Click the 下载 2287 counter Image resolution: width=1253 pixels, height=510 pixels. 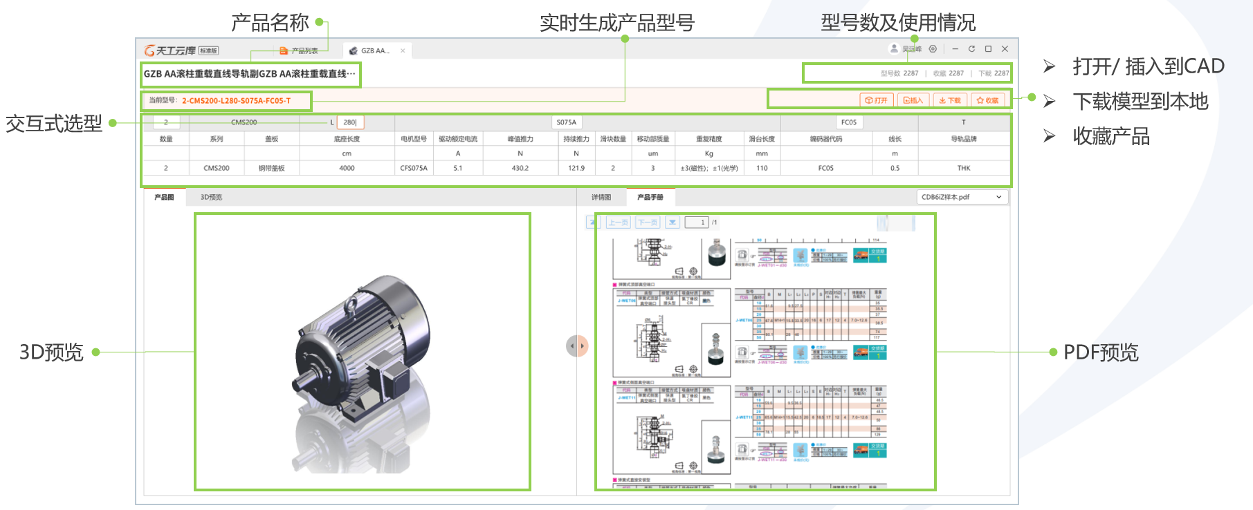pos(994,73)
